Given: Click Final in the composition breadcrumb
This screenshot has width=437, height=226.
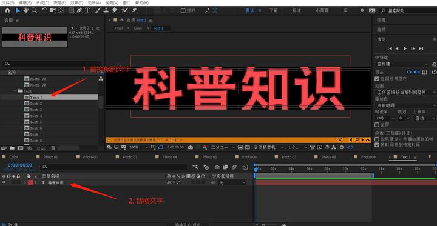Looking at the screenshot, I should point(118,28).
